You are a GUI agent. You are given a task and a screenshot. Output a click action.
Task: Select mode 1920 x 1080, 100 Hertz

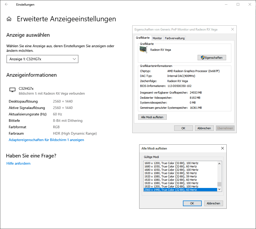[180, 183]
